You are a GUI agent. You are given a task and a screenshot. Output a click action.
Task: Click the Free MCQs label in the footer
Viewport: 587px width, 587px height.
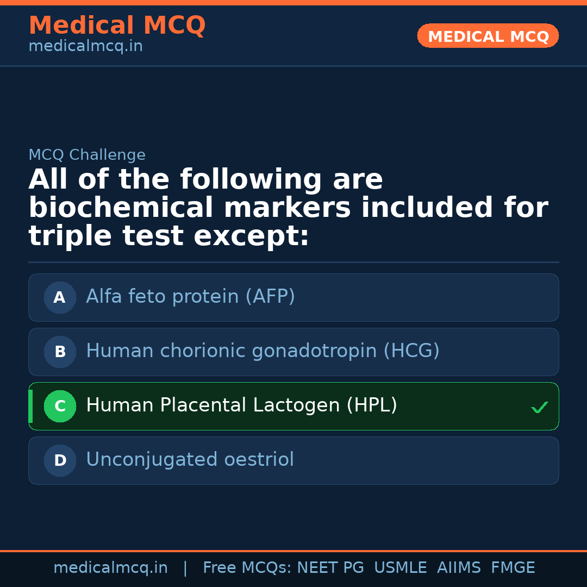247,568
